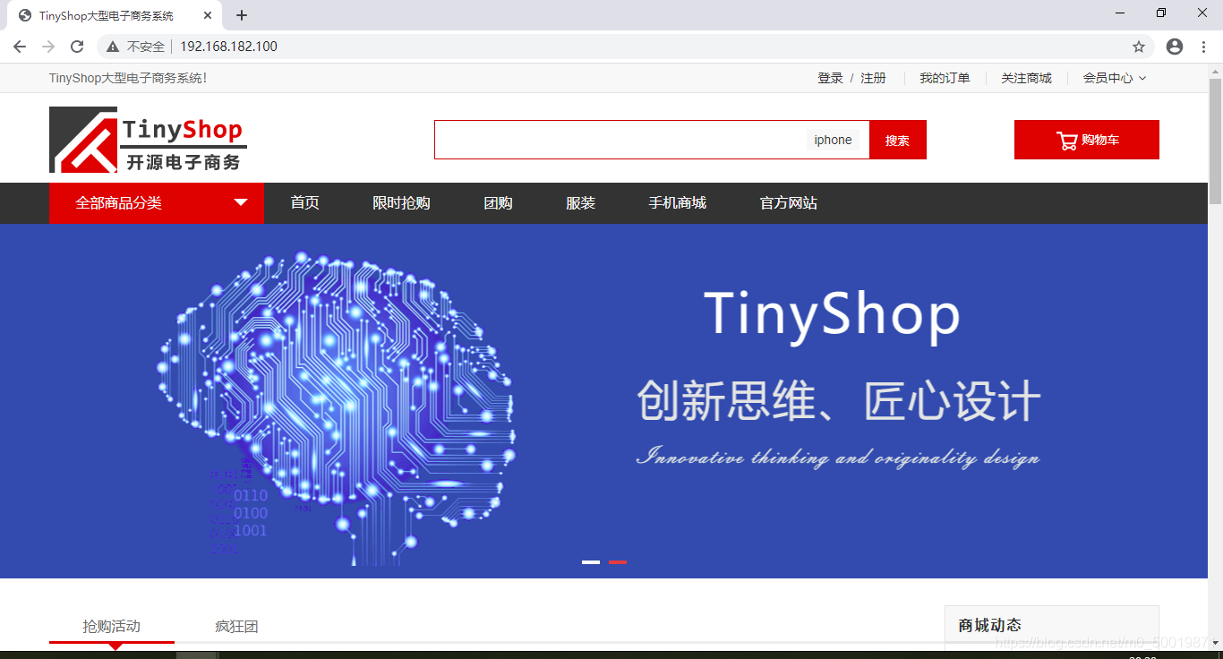Click the 注册 link

click(873, 78)
